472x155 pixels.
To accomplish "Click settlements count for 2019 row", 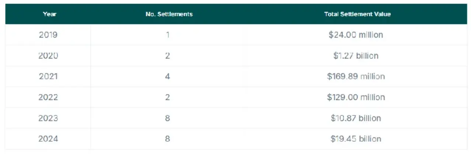I will point(169,35).
